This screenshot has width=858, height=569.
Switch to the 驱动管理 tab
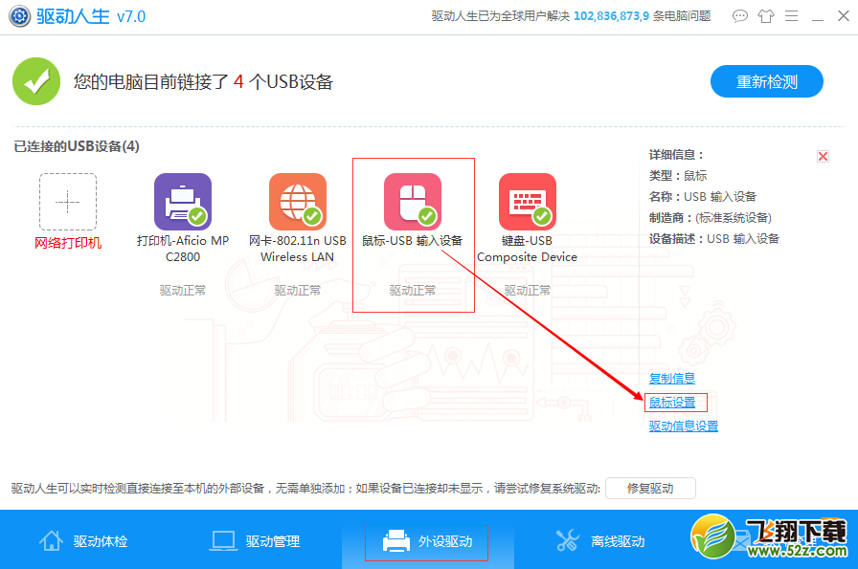pyautogui.click(x=255, y=541)
